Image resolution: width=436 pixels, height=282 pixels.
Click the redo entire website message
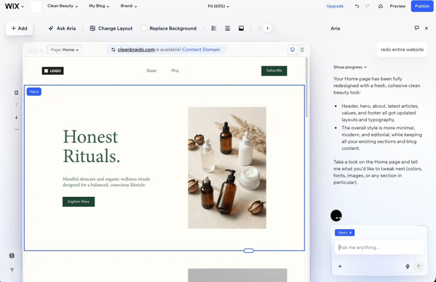click(x=402, y=50)
